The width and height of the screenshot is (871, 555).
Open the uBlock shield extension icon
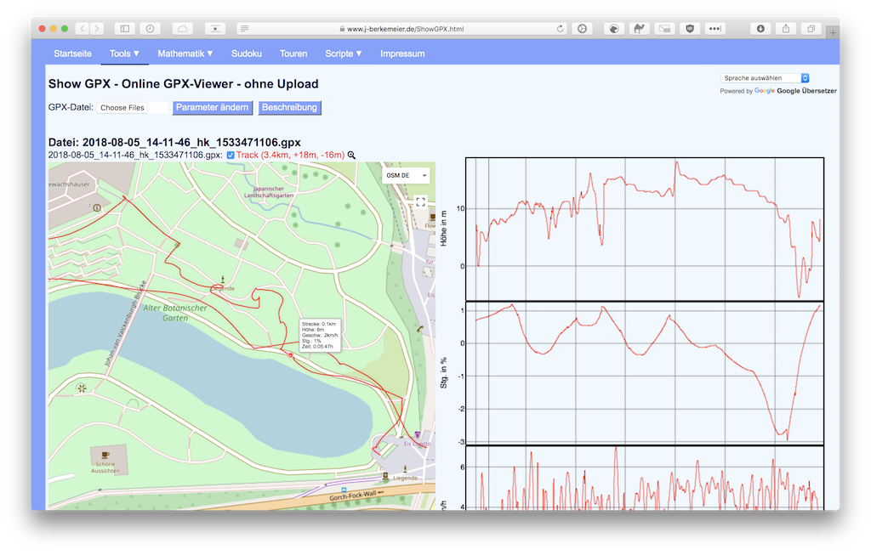(690, 29)
